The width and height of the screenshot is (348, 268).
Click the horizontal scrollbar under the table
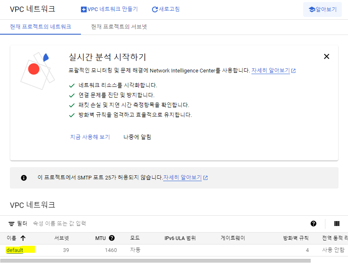click(155, 261)
